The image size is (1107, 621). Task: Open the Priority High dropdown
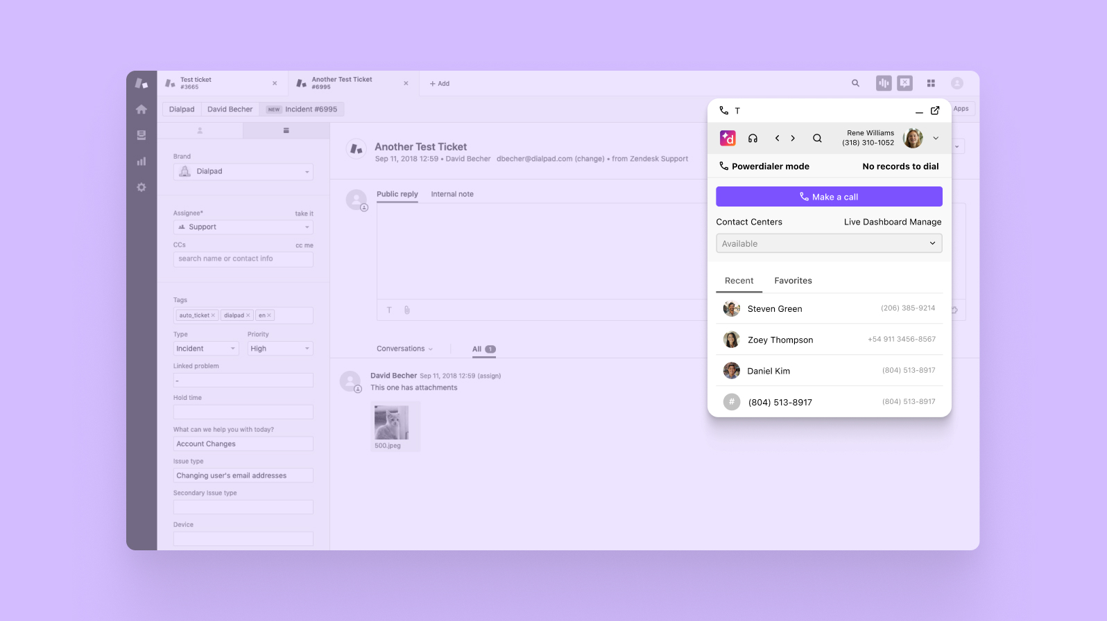point(280,349)
